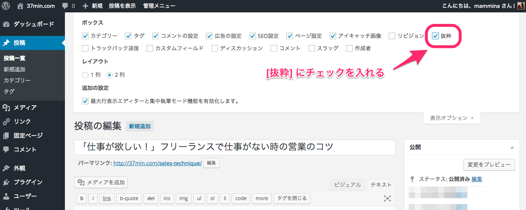Click the b bold quicktag

(81, 198)
